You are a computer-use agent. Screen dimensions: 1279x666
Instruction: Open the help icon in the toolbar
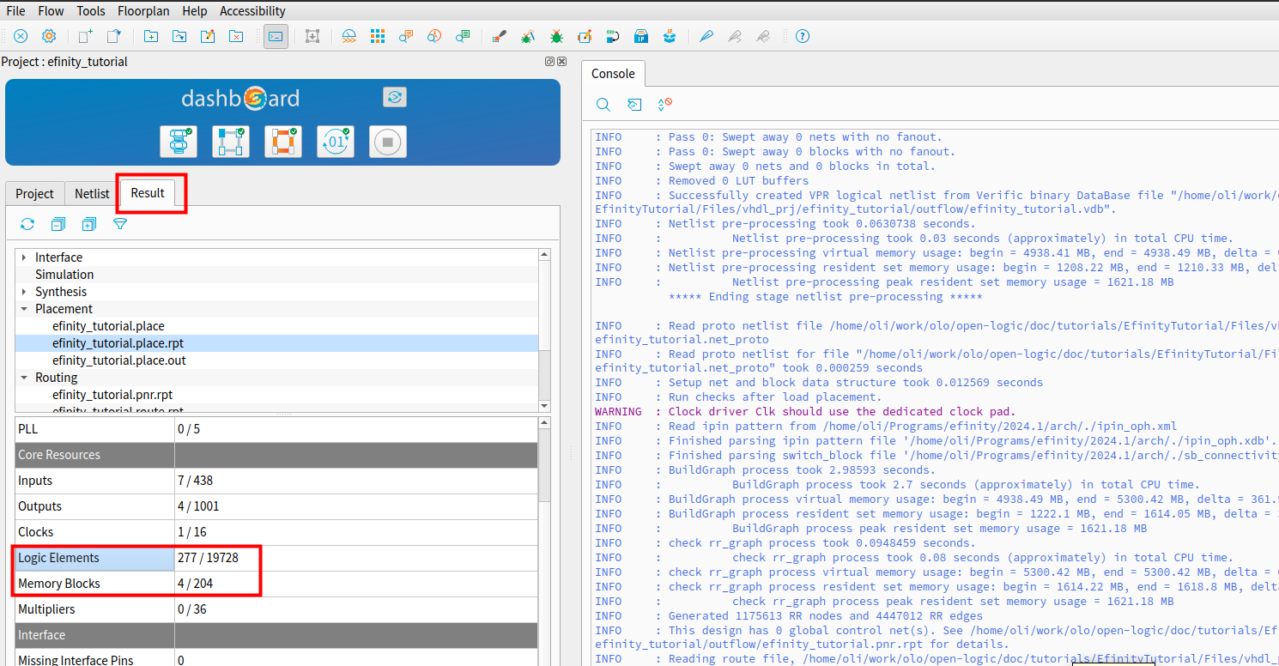point(803,36)
